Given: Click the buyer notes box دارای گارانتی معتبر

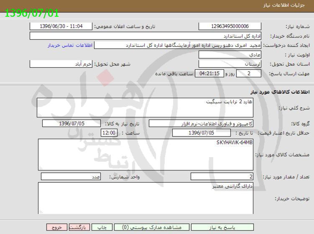Looking at the screenshot, I should pos(146,198).
